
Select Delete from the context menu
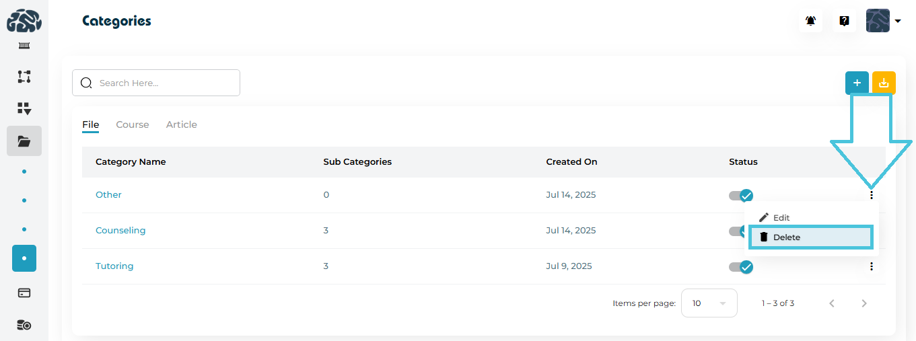click(810, 237)
